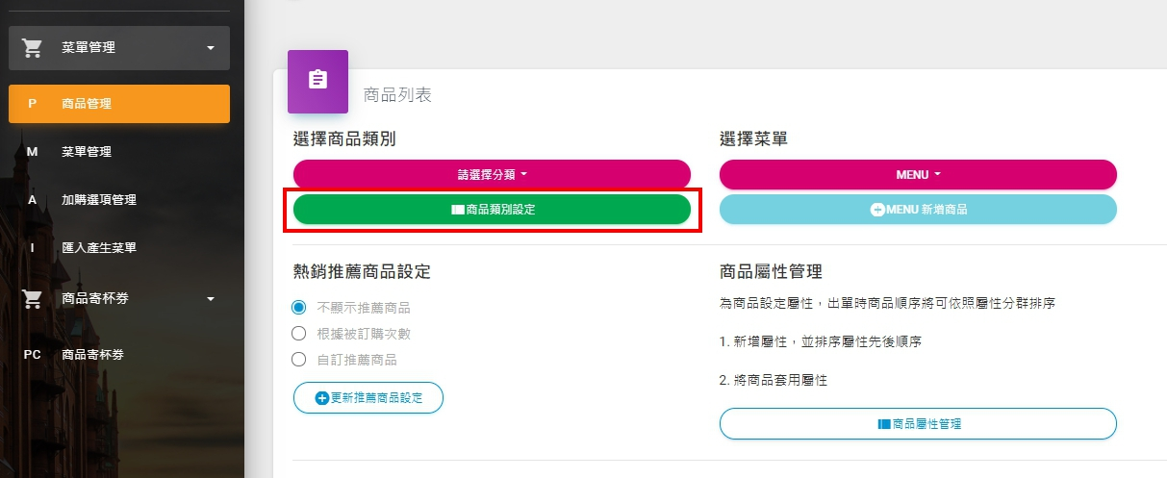The height and width of the screenshot is (478, 1167).
Task: Click the column icon in 商品屬性管理 button
Action: 884,423
